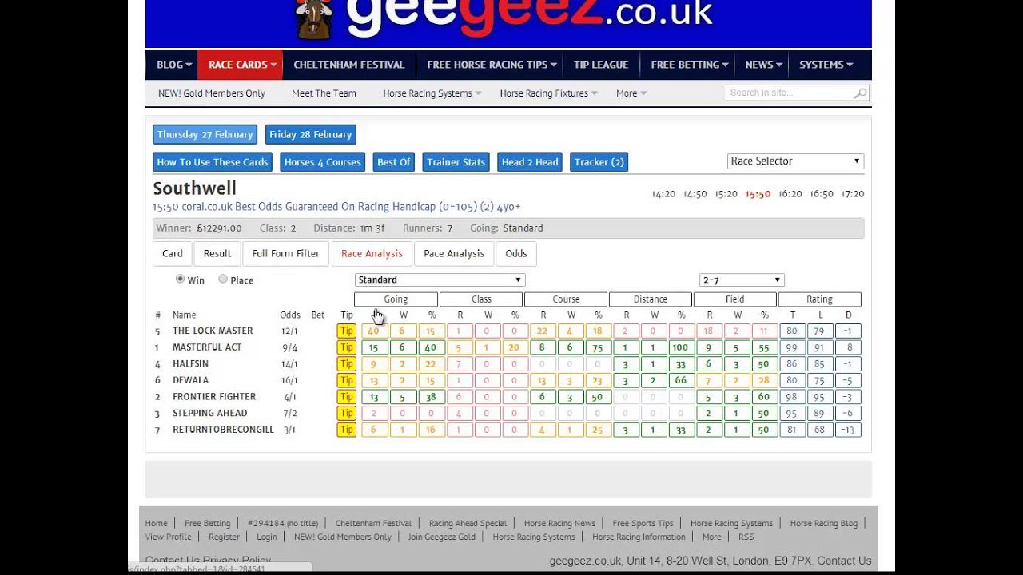Expand the Systems menu
This screenshot has width=1023, height=575.
826,65
